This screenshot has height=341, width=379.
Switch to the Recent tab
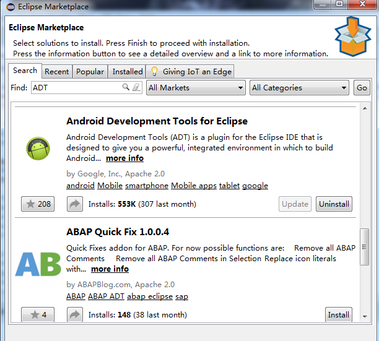(x=57, y=72)
